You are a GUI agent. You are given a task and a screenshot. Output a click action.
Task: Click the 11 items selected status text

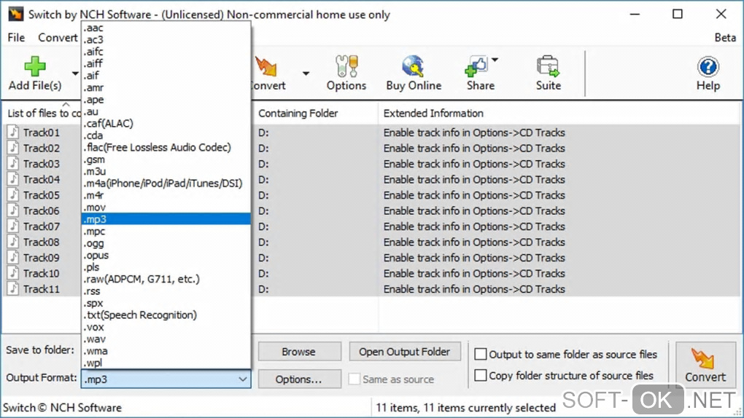(x=465, y=408)
